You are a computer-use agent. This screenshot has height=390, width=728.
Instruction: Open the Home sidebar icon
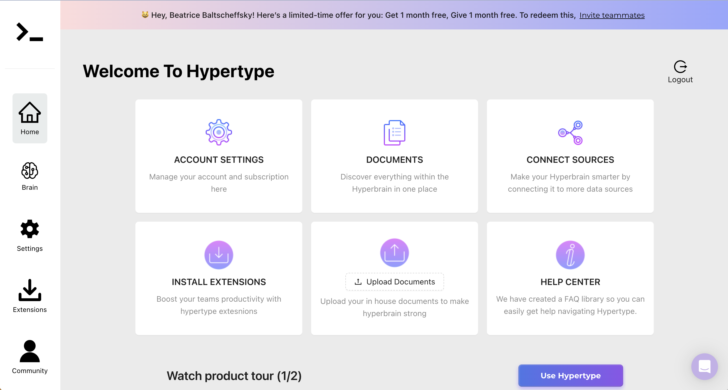[30, 112]
